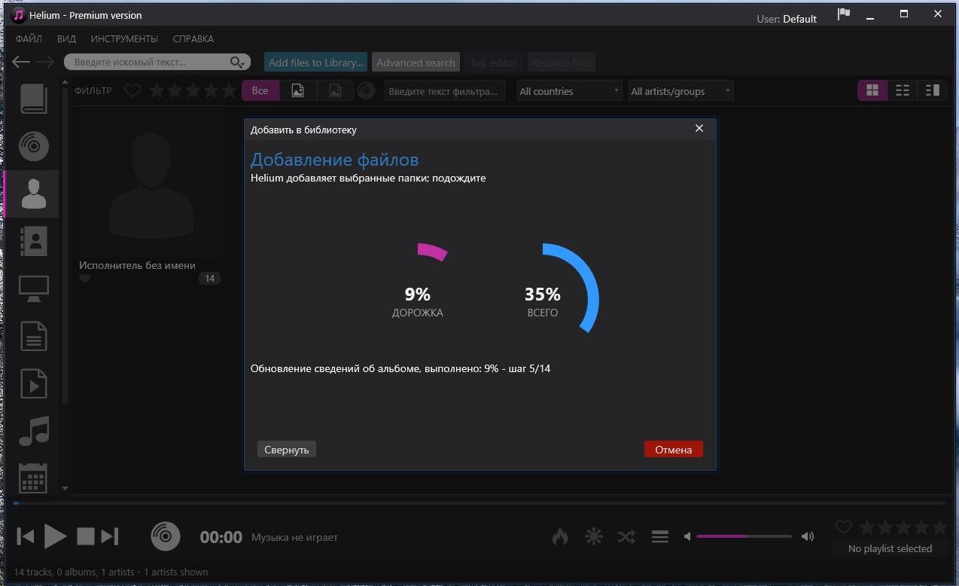Click Add files to Library button
The height and width of the screenshot is (586, 959).
coord(316,63)
